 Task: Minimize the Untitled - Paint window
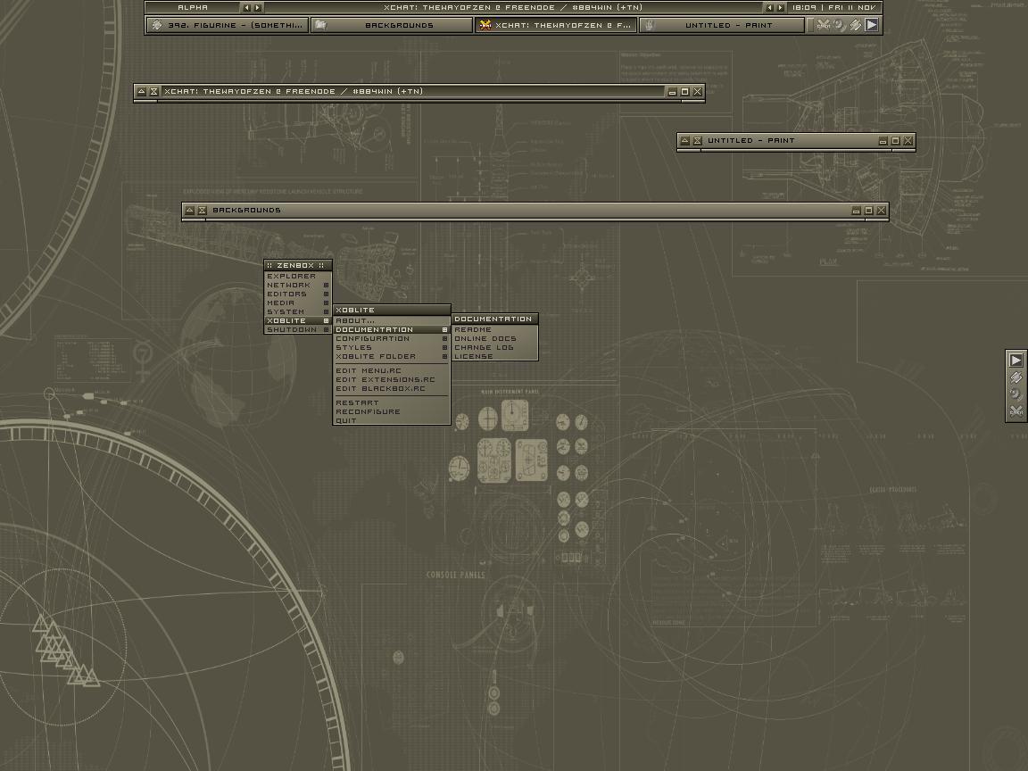883,141
